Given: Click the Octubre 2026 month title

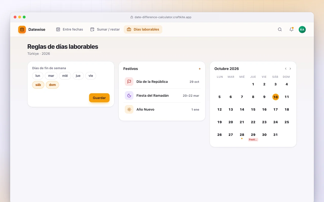Looking at the screenshot, I should pos(227,69).
